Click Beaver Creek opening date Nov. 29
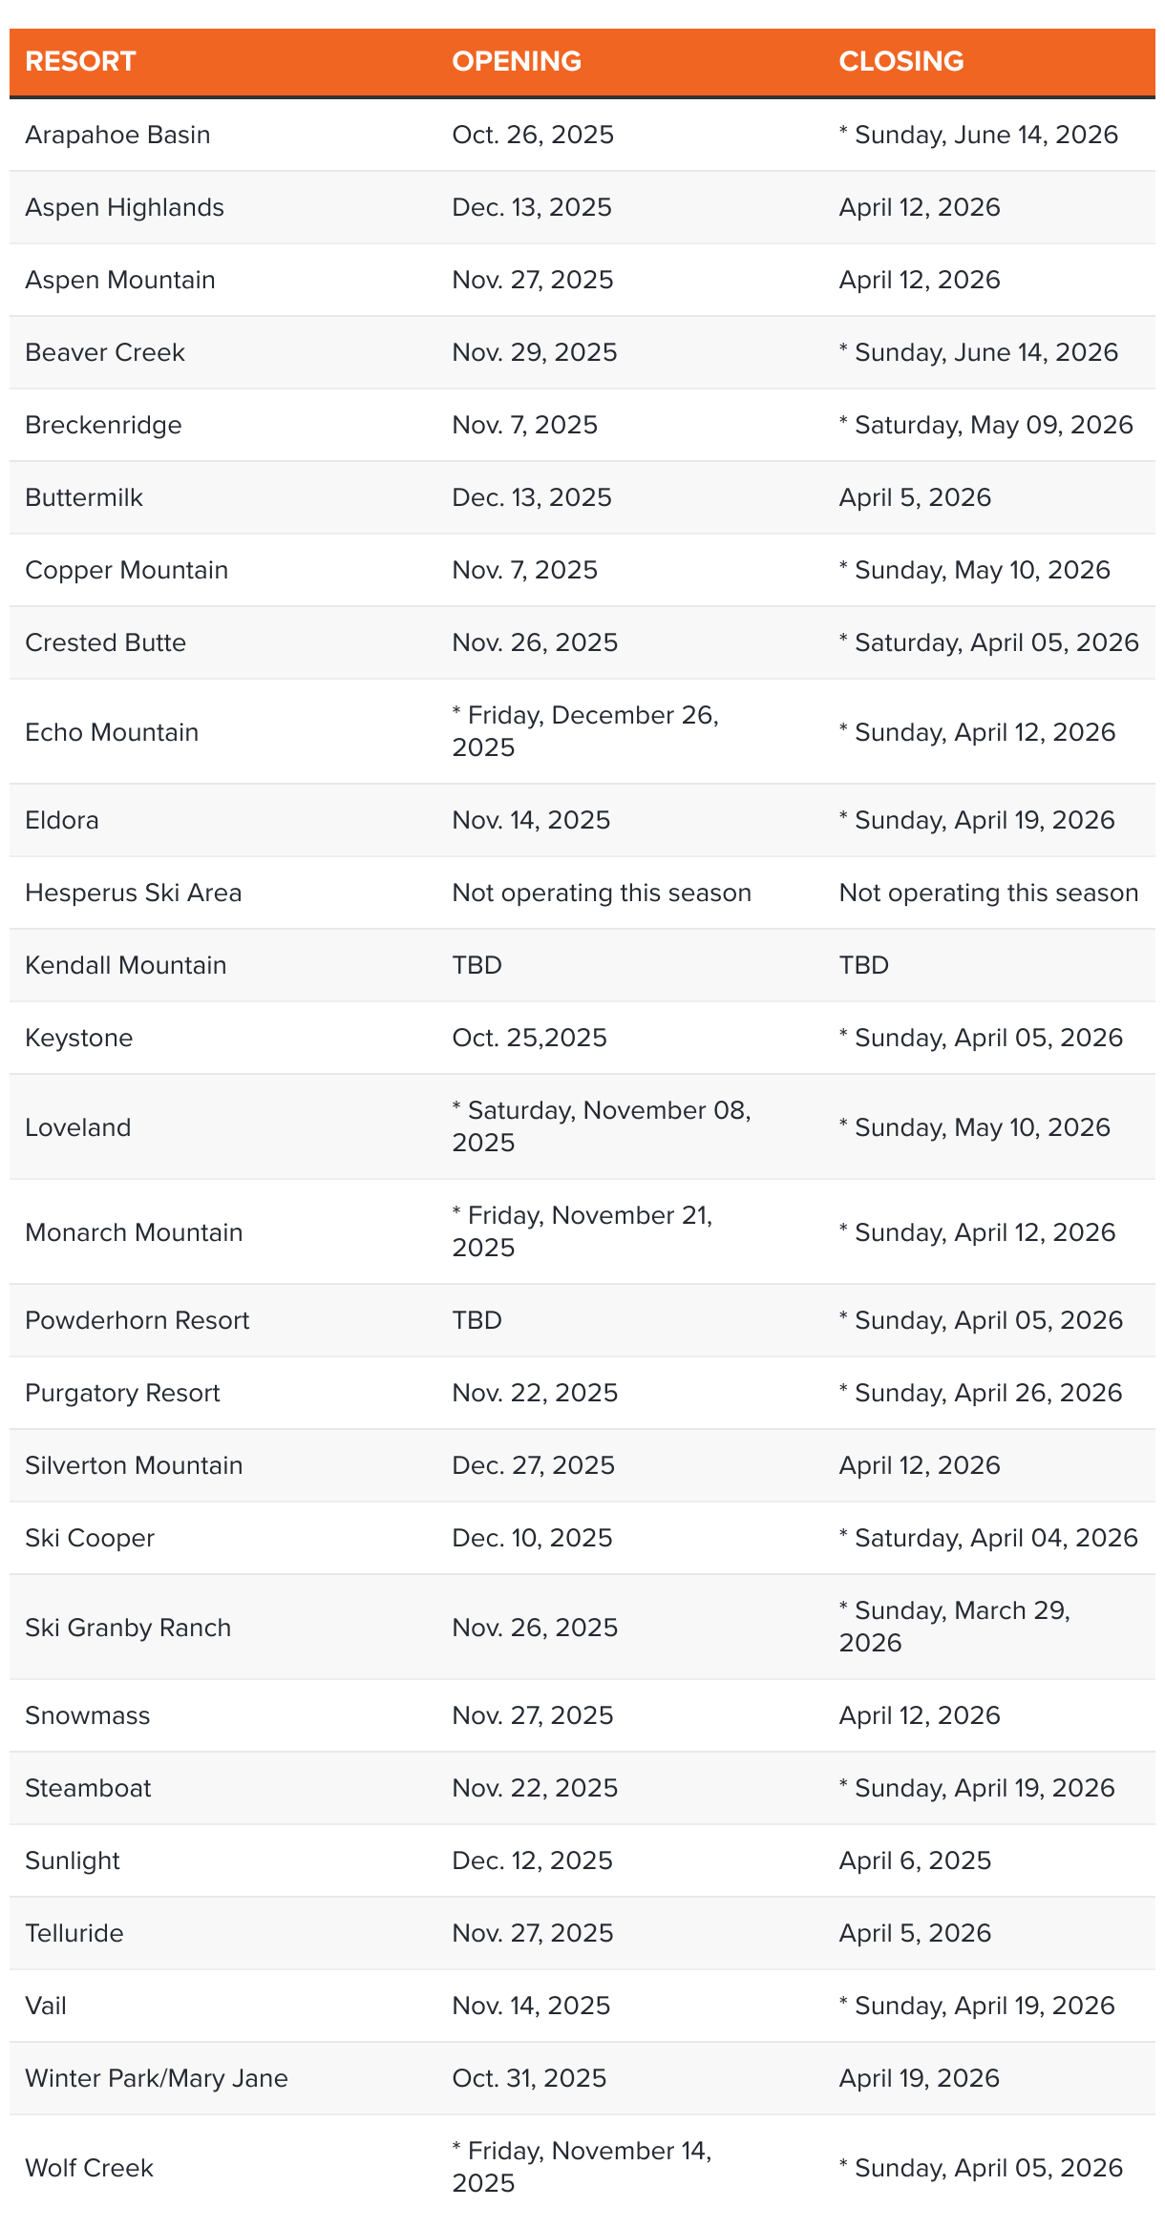Image resolution: width=1165 pixels, height=2228 pixels. [534, 352]
